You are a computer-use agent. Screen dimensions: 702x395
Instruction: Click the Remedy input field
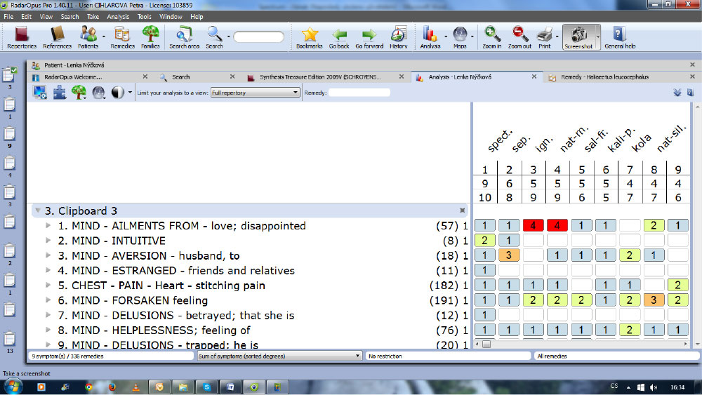pos(359,93)
